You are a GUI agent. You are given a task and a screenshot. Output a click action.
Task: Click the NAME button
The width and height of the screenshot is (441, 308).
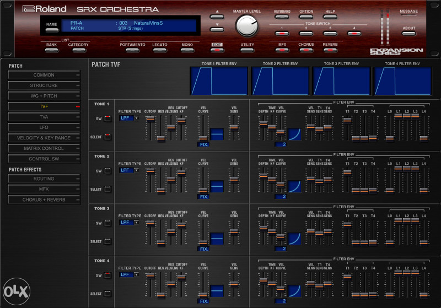tap(52, 30)
